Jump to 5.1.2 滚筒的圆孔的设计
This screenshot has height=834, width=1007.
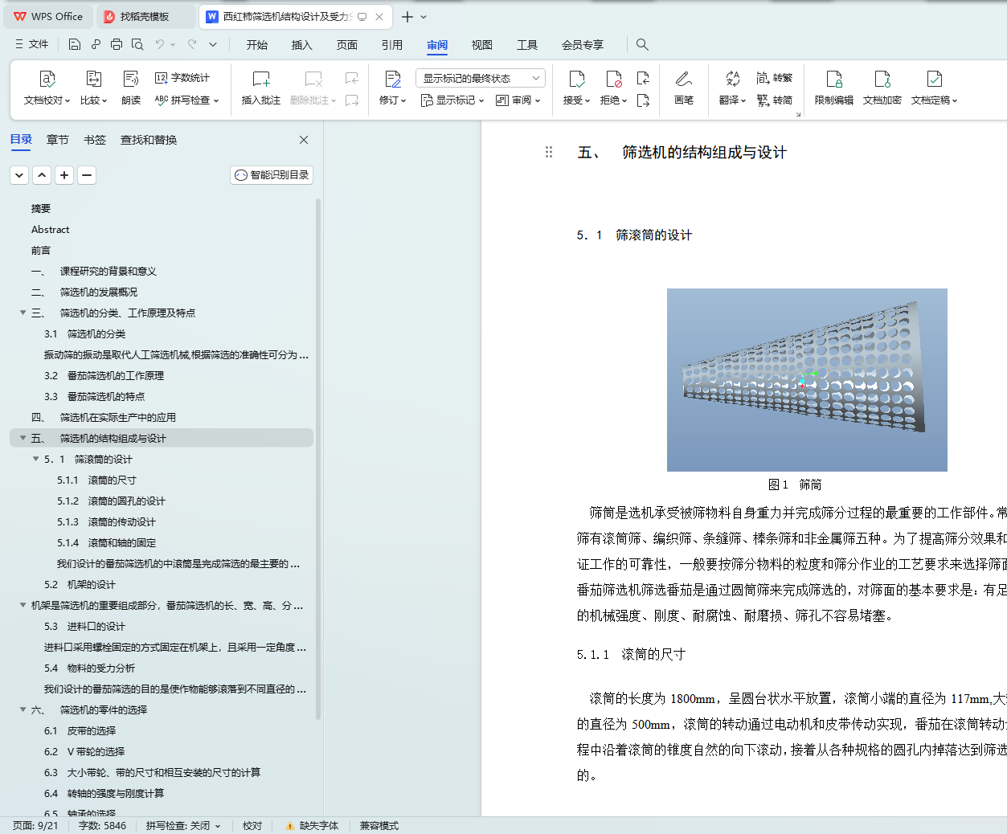(111, 501)
